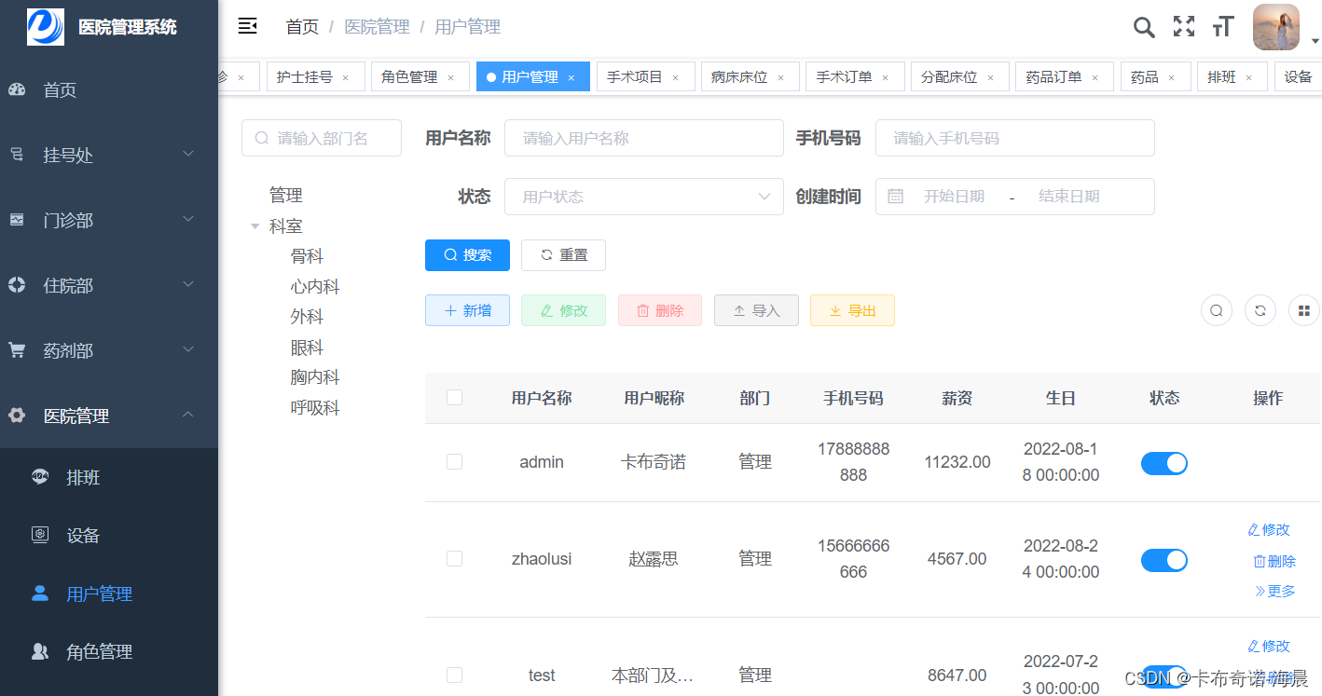Click the green 修改 toolbar button
Screen dimensions: 1322x696
point(563,310)
